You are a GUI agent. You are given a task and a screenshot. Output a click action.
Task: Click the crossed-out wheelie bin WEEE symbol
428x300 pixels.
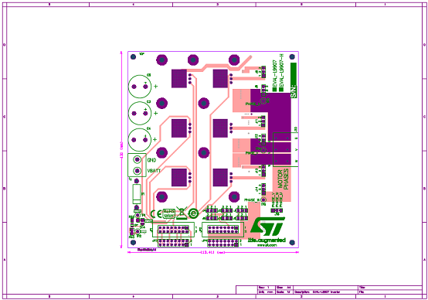coord(182,213)
